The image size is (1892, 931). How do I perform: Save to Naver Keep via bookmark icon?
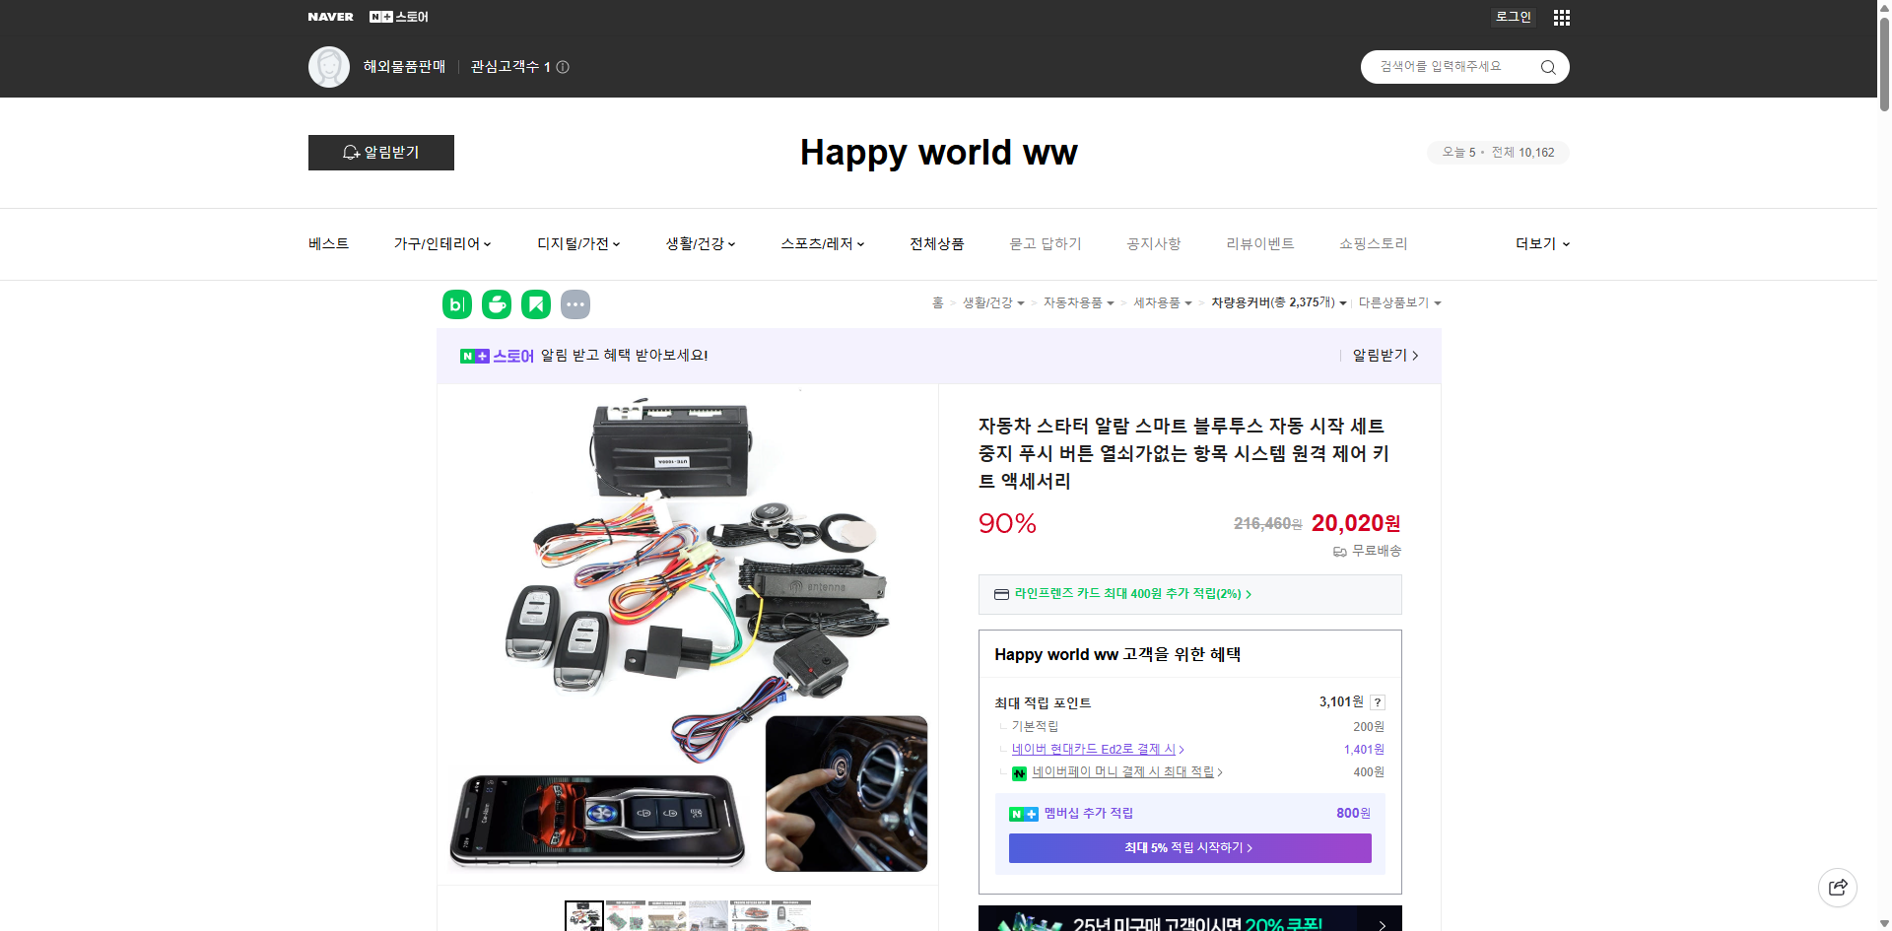(x=535, y=303)
